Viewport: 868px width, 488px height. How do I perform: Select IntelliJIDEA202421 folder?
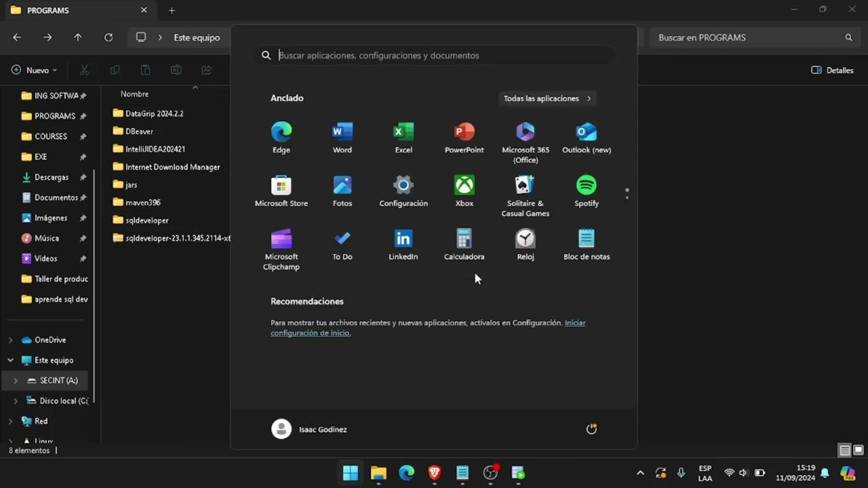pos(149,148)
